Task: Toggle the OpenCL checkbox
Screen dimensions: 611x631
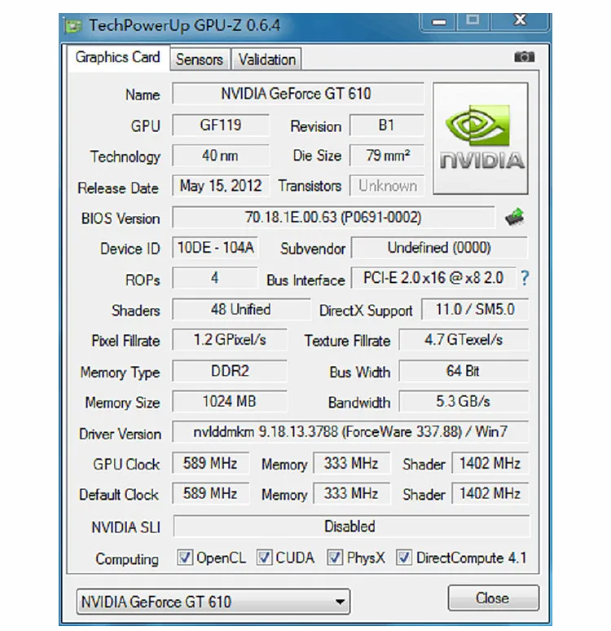Action: [x=185, y=558]
